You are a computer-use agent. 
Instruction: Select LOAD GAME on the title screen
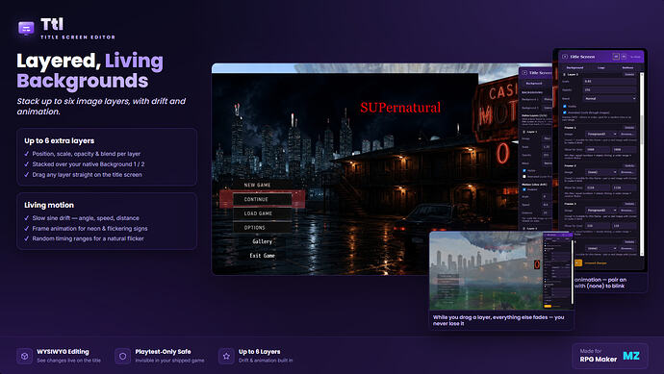(x=262, y=213)
